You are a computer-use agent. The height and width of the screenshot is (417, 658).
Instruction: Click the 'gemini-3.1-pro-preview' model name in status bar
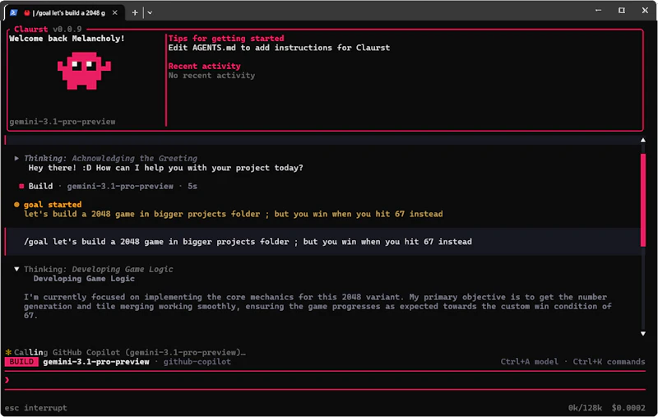point(96,362)
